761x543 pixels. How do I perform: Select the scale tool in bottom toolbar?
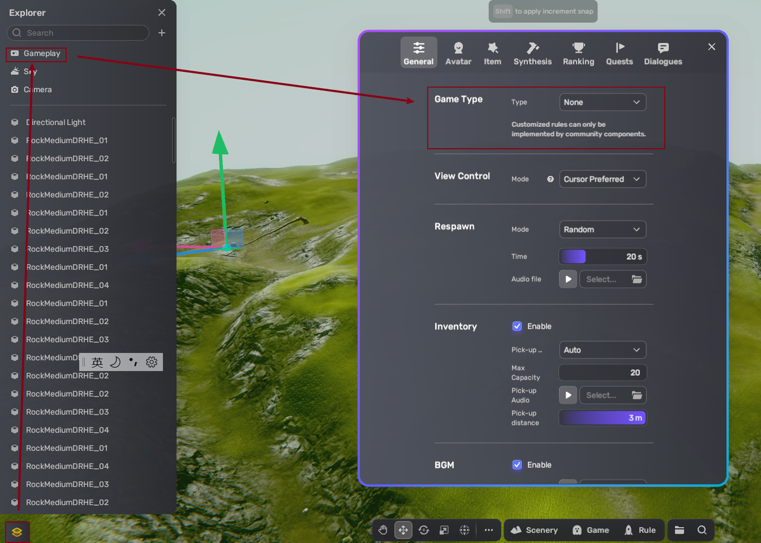444,530
